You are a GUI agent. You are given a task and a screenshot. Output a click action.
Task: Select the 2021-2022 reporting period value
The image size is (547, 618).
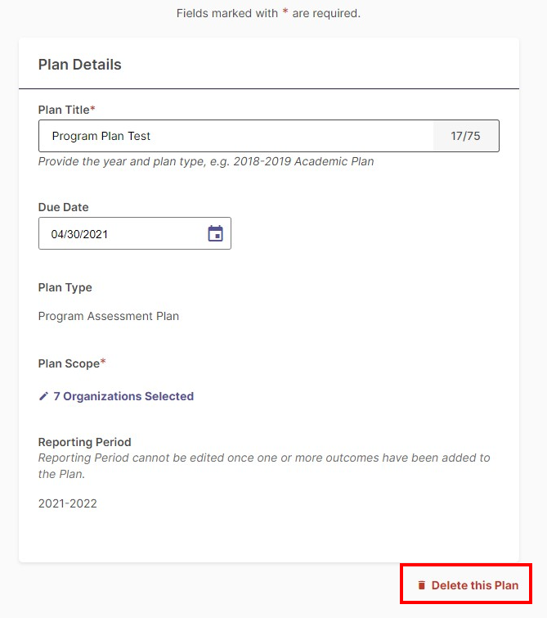tap(67, 503)
